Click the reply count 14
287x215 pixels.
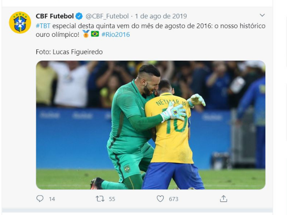(x=52, y=199)
